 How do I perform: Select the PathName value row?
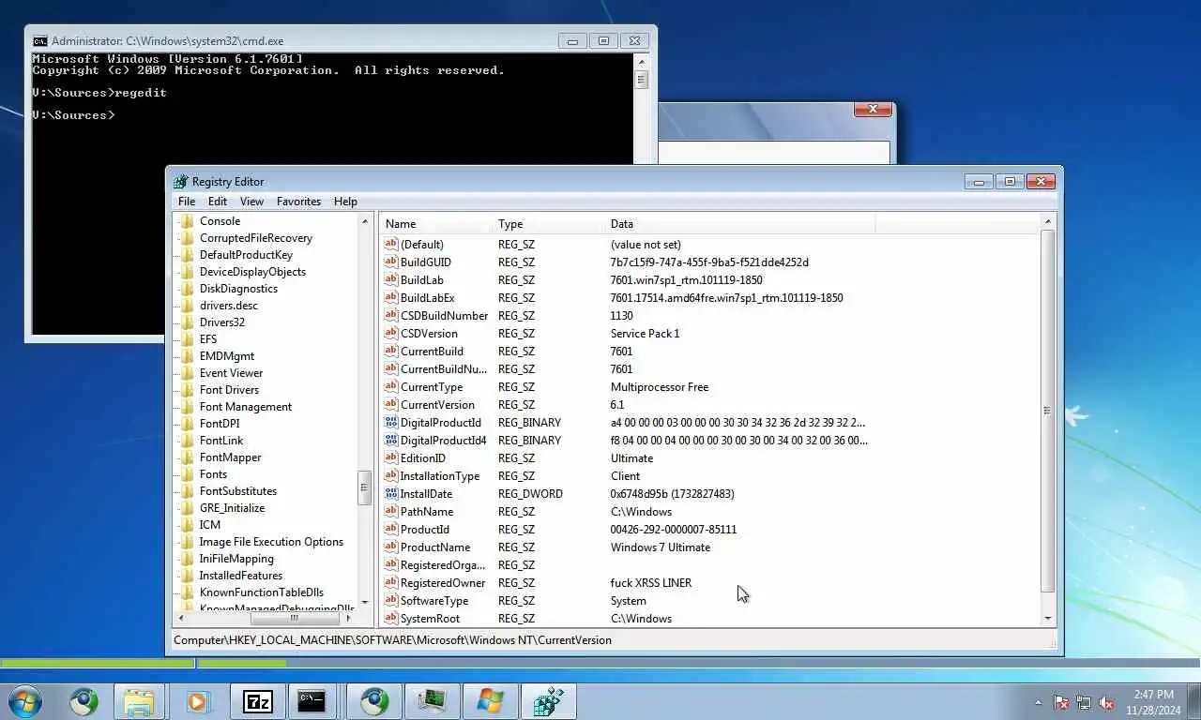coord(627,512)
